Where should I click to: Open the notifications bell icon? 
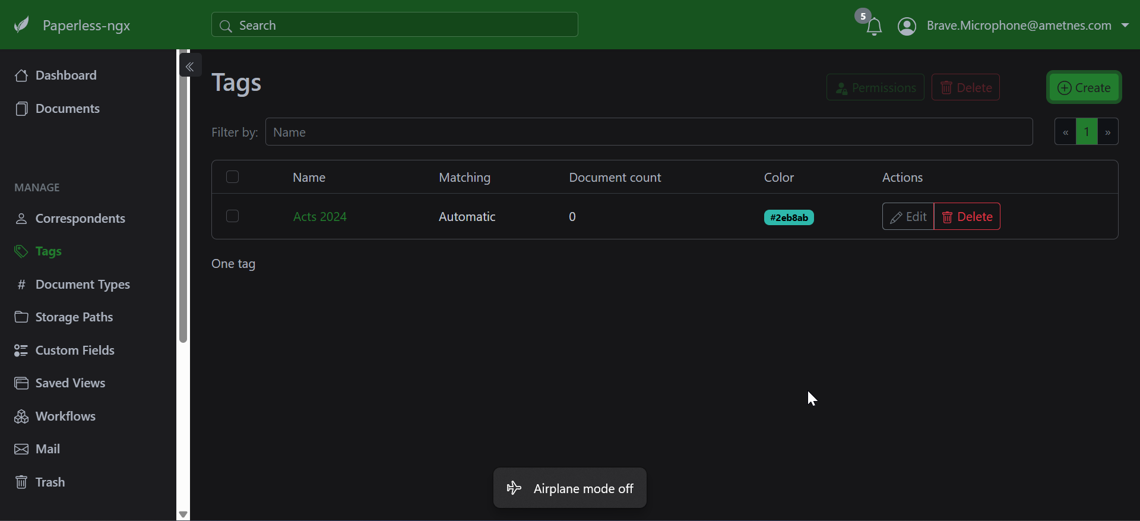coord(873,27)
